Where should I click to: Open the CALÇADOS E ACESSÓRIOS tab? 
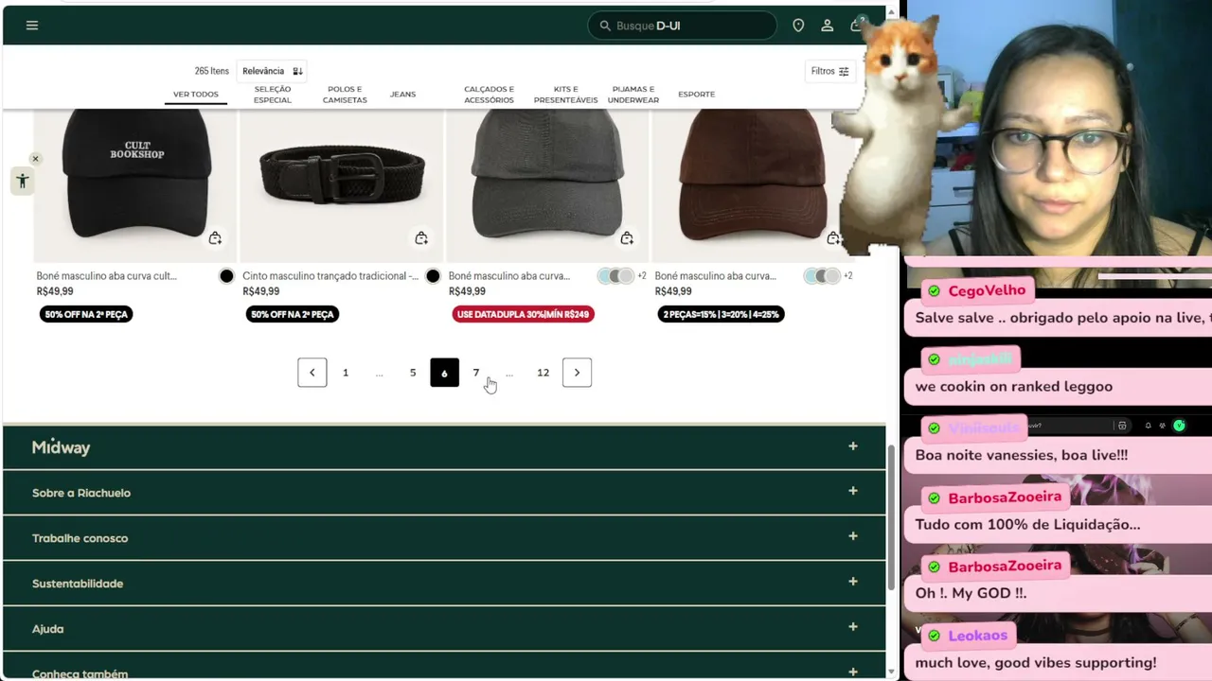point(489,95)
